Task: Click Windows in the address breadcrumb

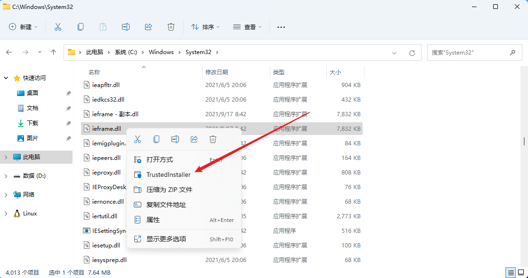Action: tap(161, 52)
